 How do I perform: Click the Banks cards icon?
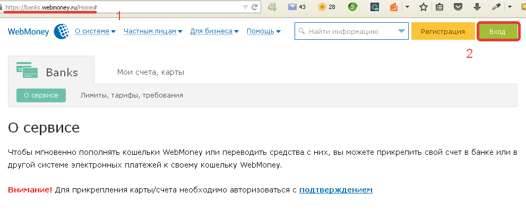pos(27,70)
